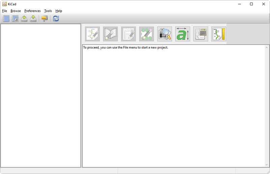Launch the Schematic Editor
The height and width of the screenshot is (174, 270).
click(92, 34)
